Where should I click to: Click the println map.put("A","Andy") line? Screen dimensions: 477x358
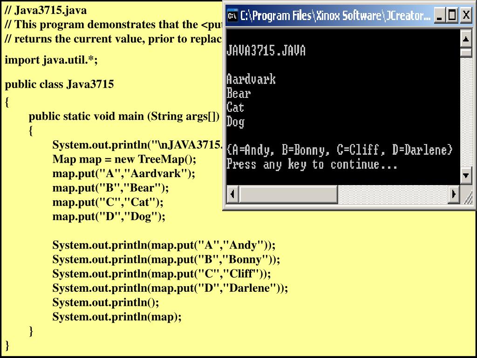pos(164,245)
